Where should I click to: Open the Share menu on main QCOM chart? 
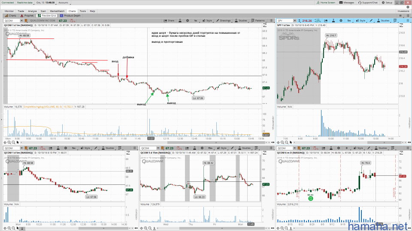click(x=169, y=21)
